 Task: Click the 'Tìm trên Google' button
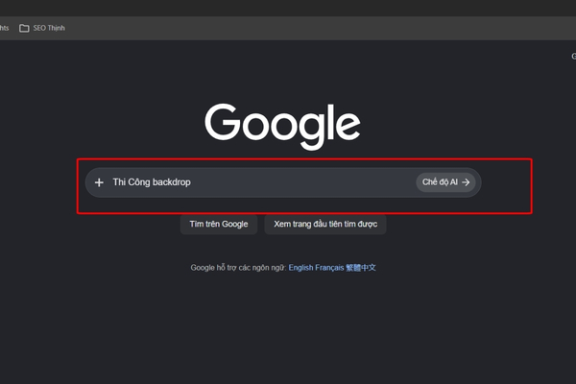219,224
